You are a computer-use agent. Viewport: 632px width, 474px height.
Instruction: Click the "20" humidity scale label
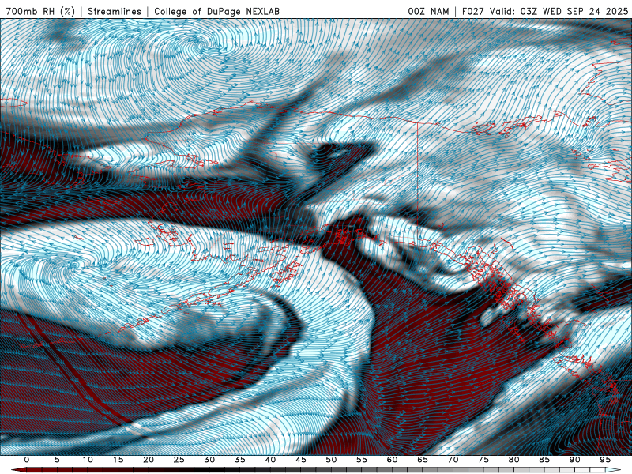(149, 460)
